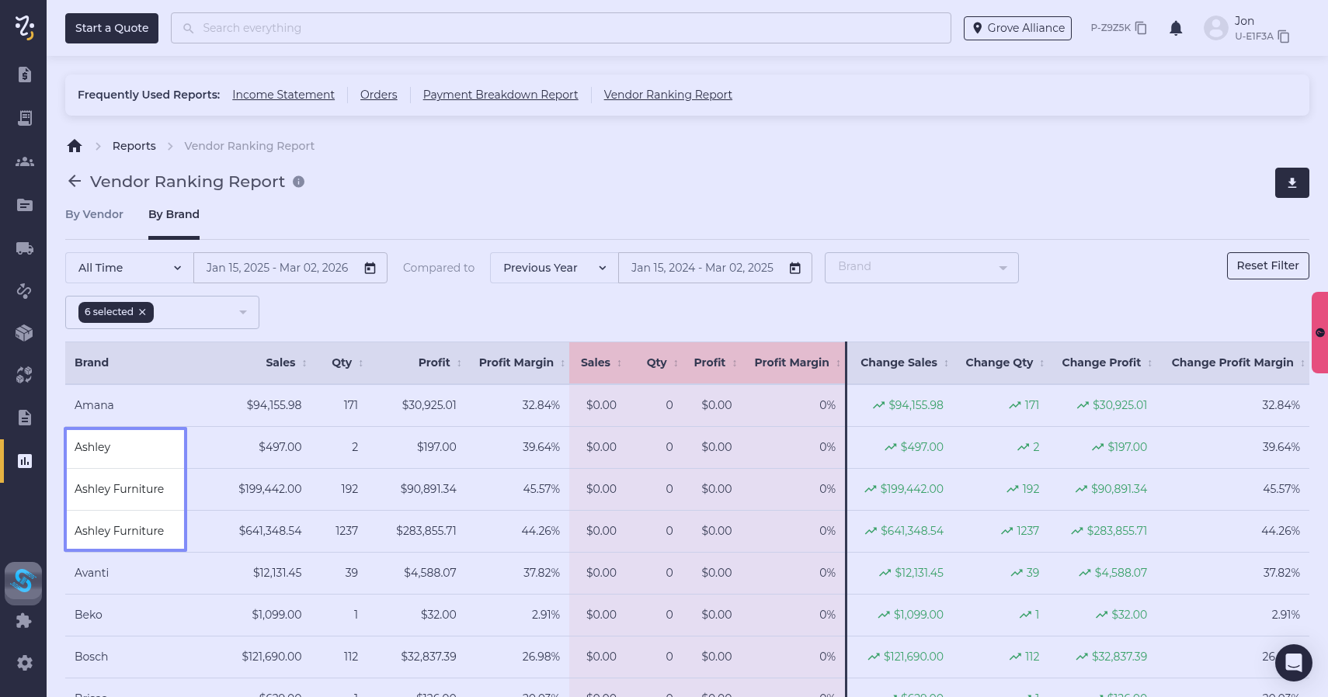
Task: Copy the P-Z9Z5K code
Action: (x=1141, y=28)
